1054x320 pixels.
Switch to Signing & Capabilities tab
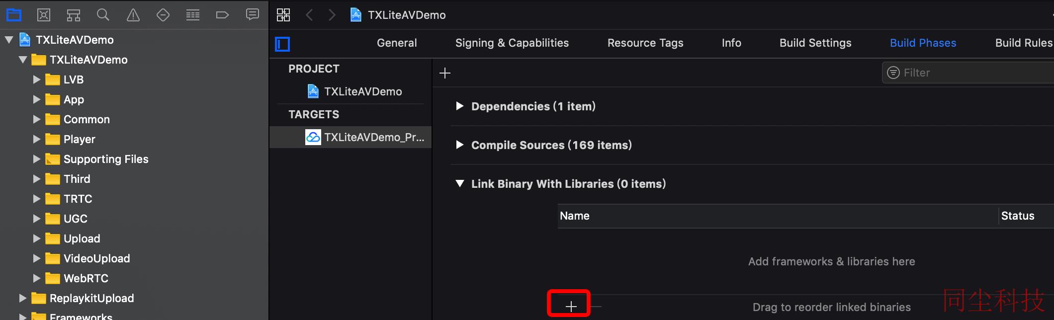pyautogui.click(x=512, y=43)
